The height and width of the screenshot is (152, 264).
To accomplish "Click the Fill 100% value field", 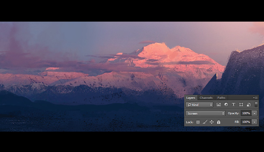I will 246,122.
